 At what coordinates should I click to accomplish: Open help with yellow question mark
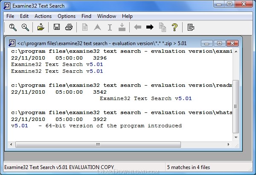175,27
